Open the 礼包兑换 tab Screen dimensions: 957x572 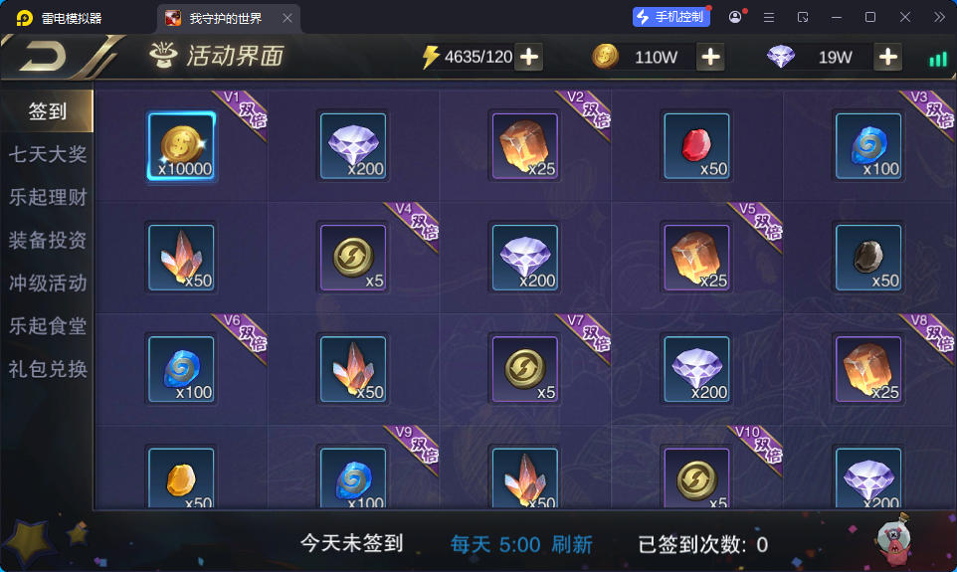(x=48, y=369)
